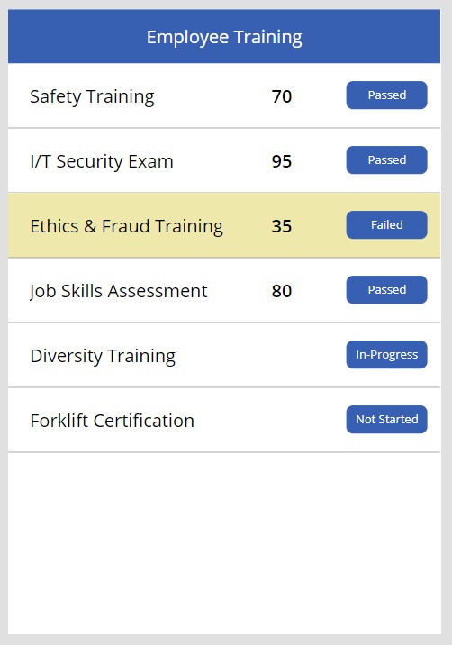Click the Passed button for I/T Security Exam
This screenshot has height=645, width=452.
(x=386, y=160)
